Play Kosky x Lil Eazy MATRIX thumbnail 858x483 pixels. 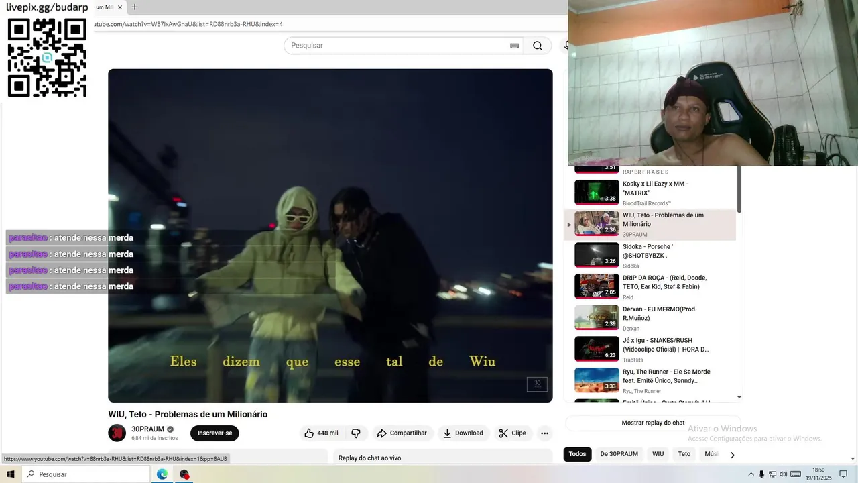(x=597, y=193)
